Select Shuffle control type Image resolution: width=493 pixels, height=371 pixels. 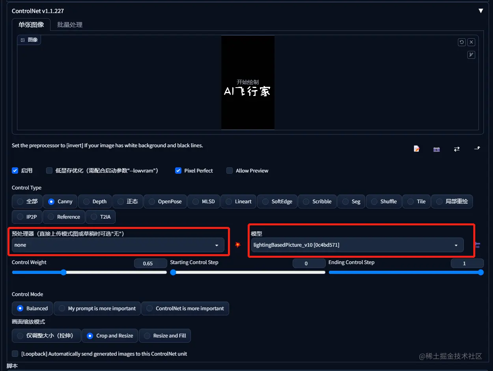pos(384,201)
